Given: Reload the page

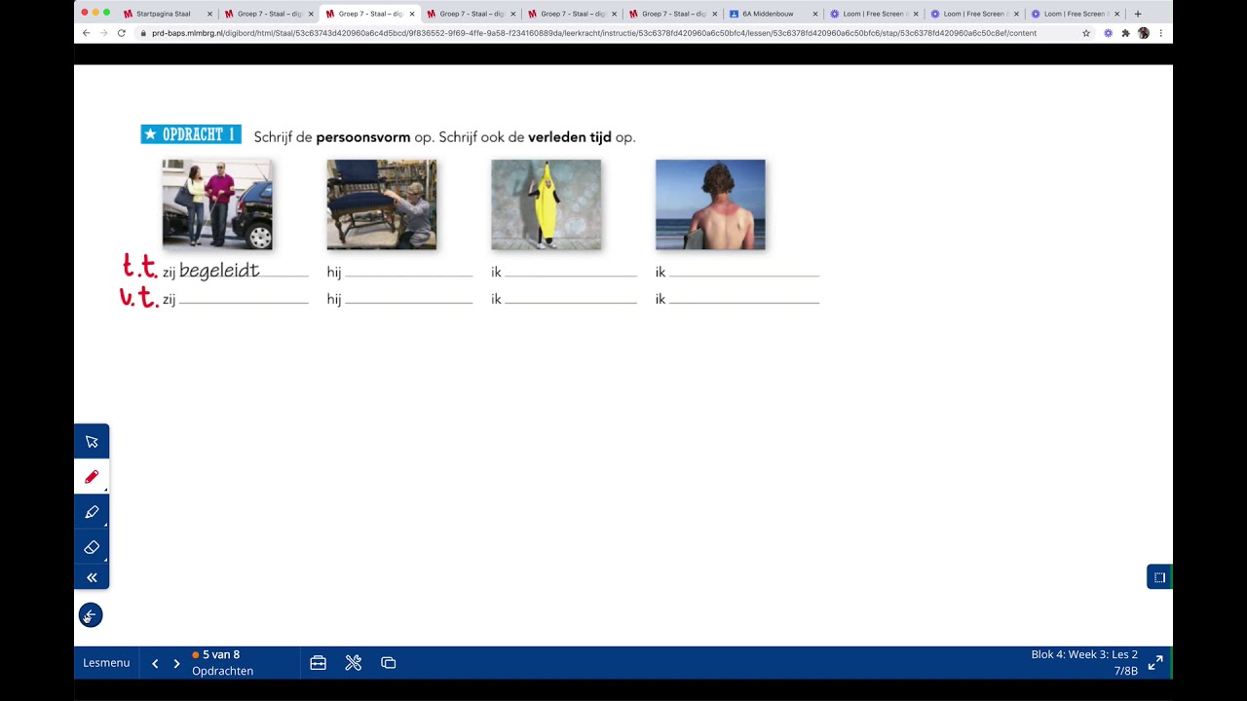Looking at the screenshot, I should click(x=122, y=33).
